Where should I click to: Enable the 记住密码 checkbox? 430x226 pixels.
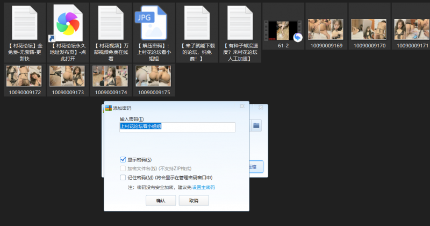coord(123,177)
